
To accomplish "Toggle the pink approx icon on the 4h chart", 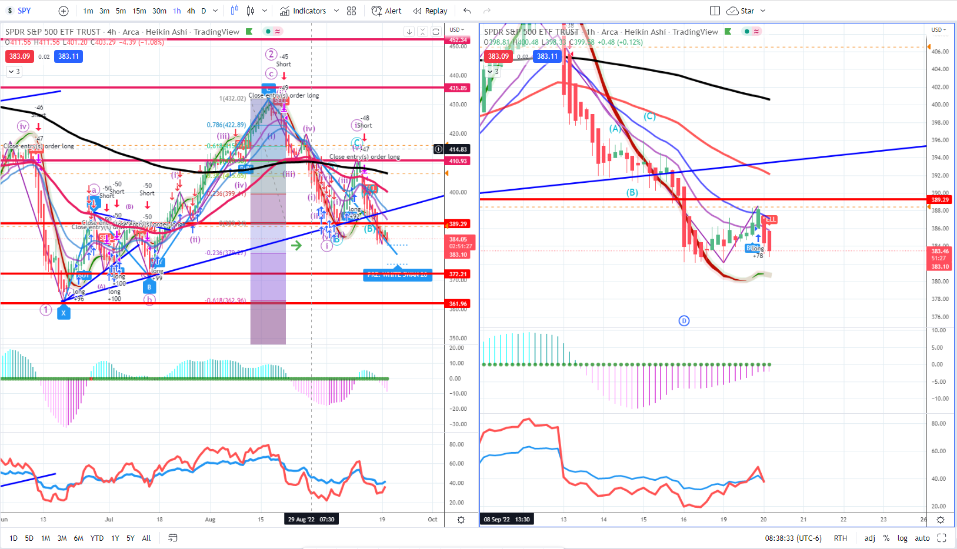I will point(277,32).
